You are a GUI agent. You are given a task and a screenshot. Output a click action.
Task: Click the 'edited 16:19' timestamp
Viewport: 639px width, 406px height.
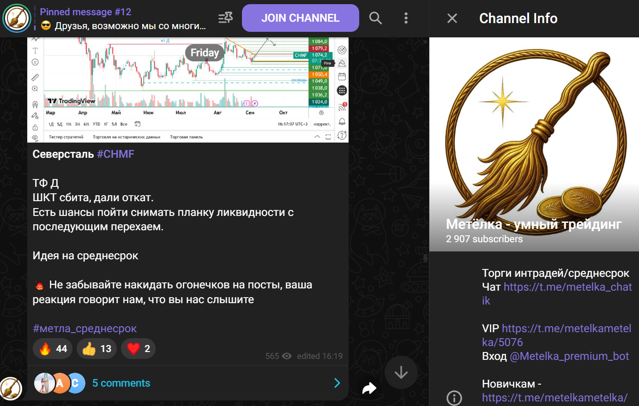[319, 356]
